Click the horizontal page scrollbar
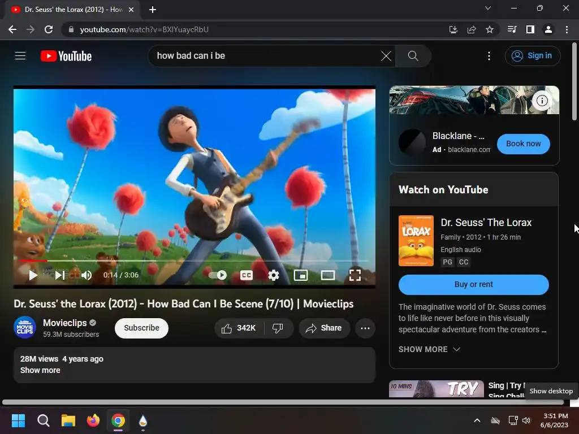The height and width of the screenshot is (434, 579). pyautogui.click(x=283, y=402)
